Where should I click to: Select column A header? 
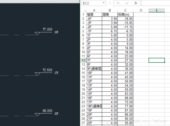pyautogui.click(x=94, y=10)
